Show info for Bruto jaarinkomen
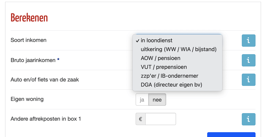The image size is (274, 137). (x=248, y=60)
